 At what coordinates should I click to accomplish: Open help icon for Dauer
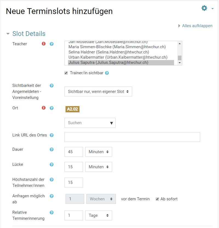tap(52, 149)
